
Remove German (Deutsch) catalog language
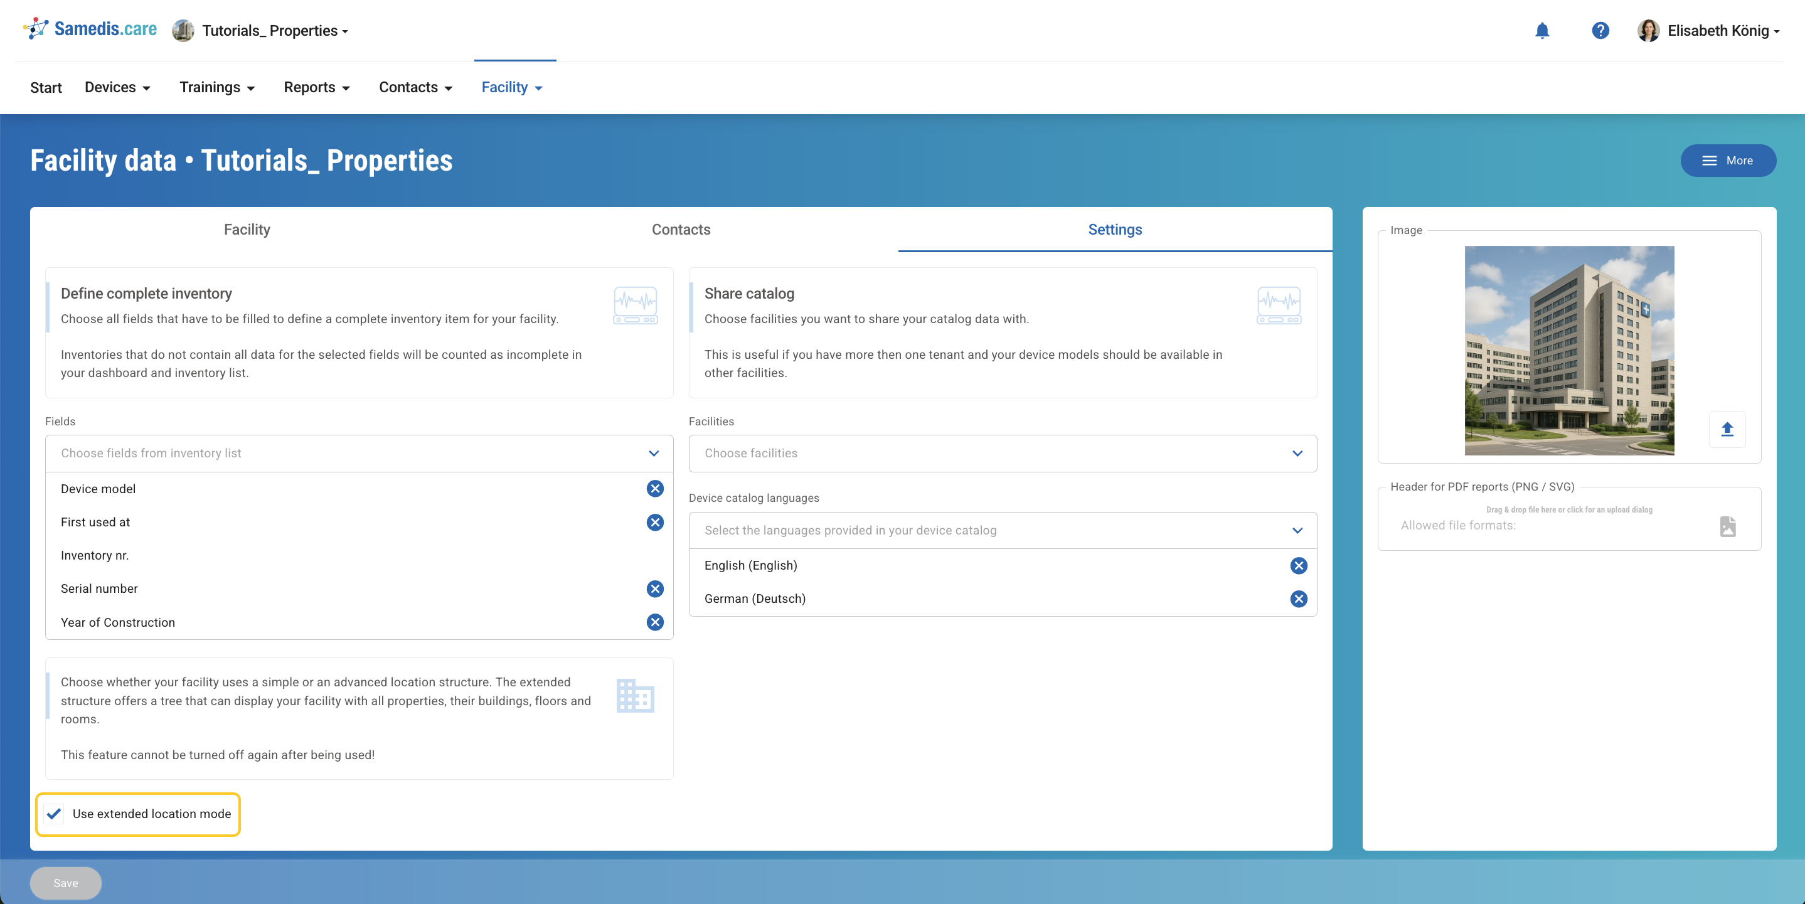point(1299,598)
